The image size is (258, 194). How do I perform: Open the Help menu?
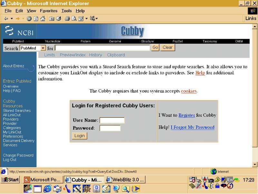(80, 11)
